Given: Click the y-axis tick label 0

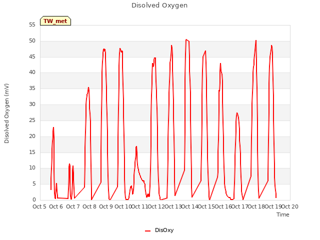Looking at the screenshot, I should [34, 200].
